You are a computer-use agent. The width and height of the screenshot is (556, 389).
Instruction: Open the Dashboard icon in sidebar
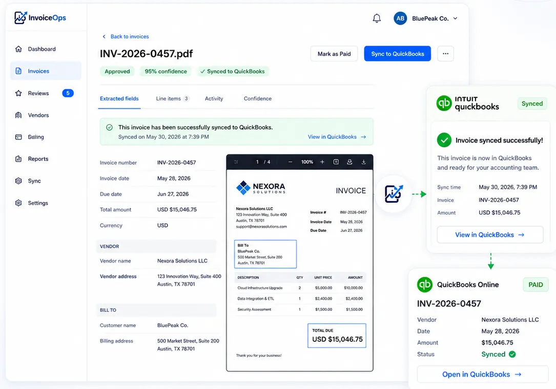(x=18, y=49)
